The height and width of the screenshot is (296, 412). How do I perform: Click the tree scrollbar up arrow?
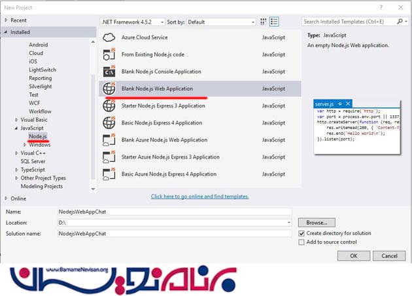coord(93,42)
